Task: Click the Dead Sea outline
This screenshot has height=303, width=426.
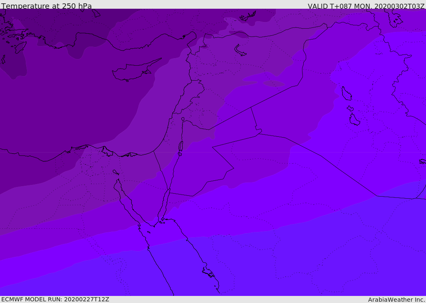Action: pos(181,147)
